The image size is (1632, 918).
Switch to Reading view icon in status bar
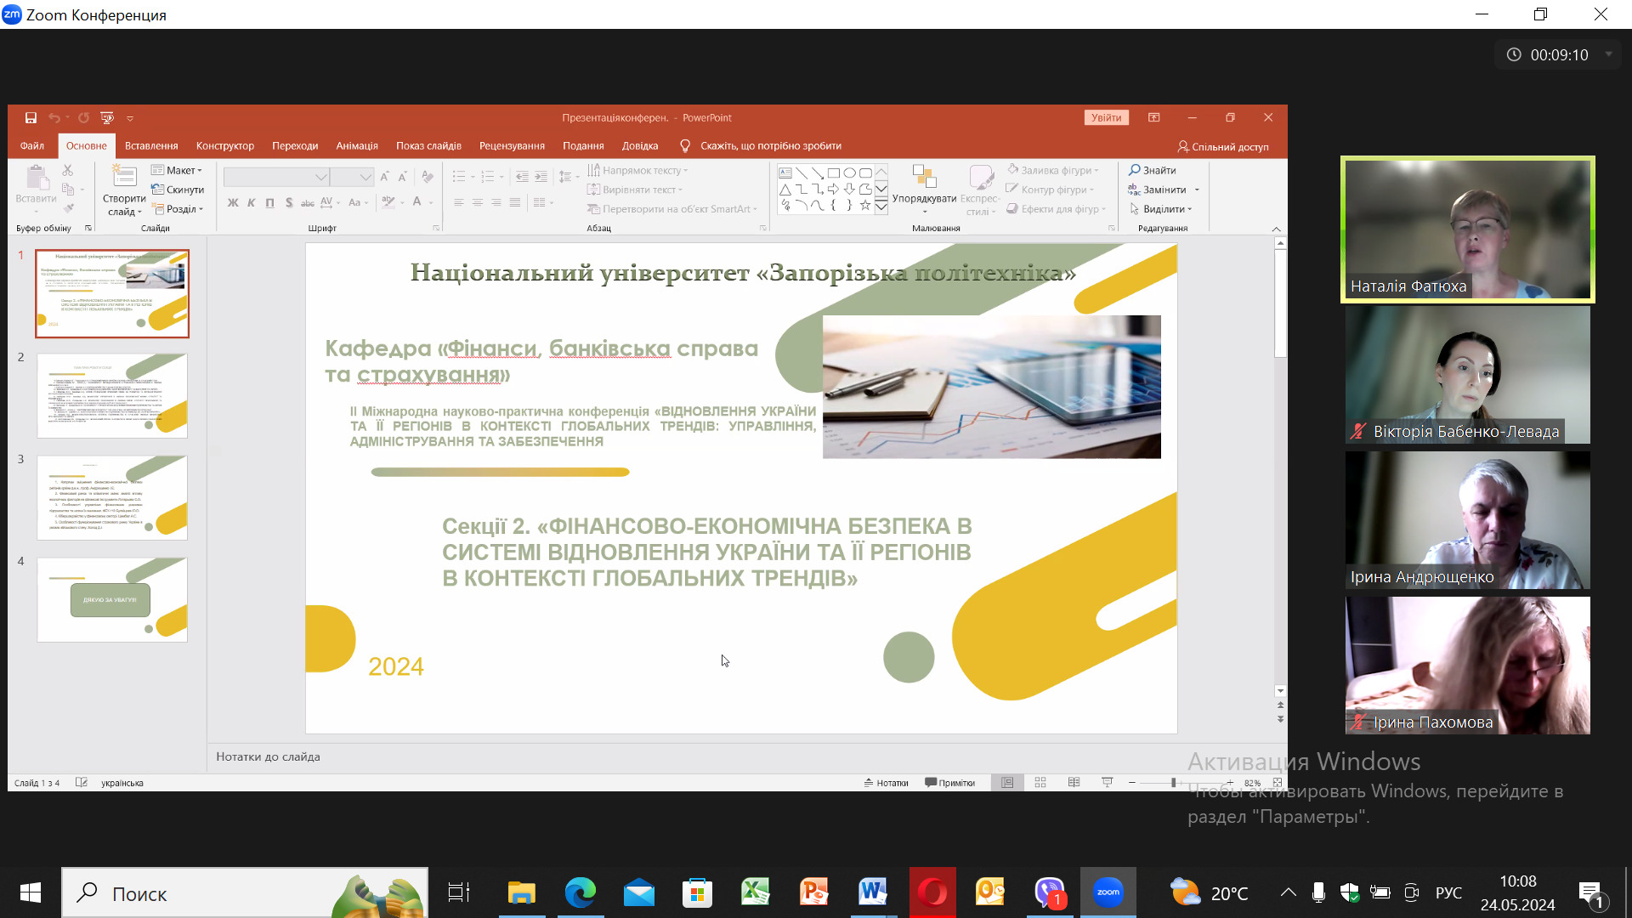pyautogui.click(x=1074, y=783)
